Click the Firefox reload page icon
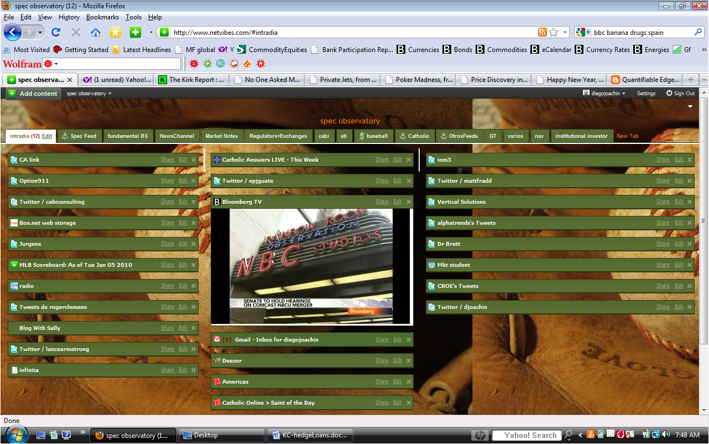Image resolution: width=709 pixels, height=444 pixels. point(56,32)
